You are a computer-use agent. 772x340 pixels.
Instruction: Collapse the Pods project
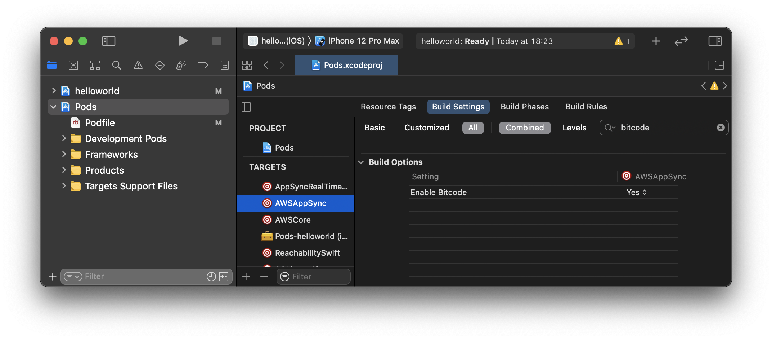tap(54, 107)
